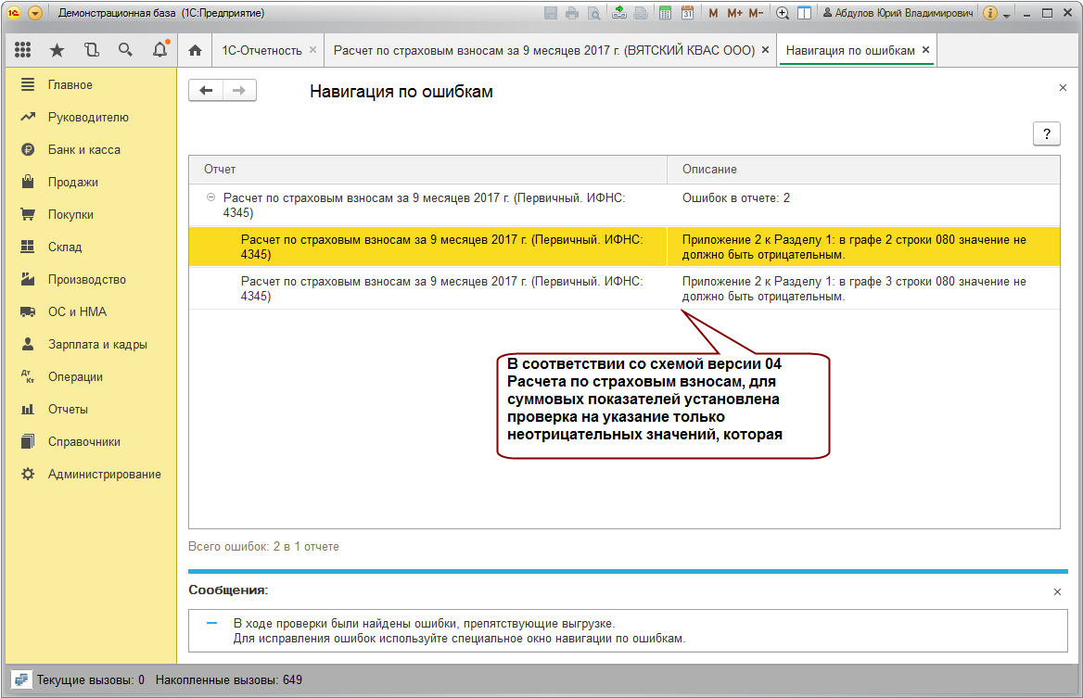This screenshot has height=698, width=1083.
Task: Open the calendar icon in title bar
Action: click(x=687, y=13)
